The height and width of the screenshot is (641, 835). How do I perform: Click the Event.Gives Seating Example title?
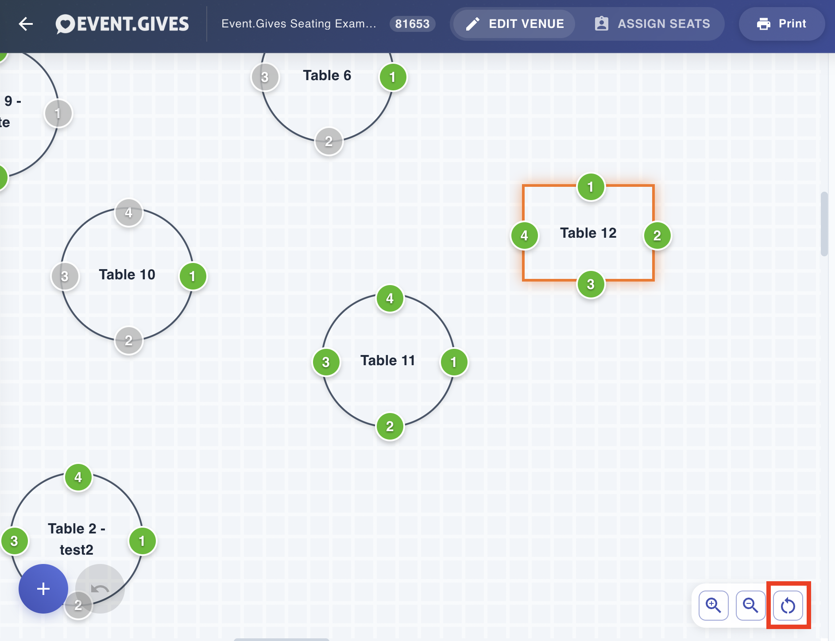[x=299, y=24]
